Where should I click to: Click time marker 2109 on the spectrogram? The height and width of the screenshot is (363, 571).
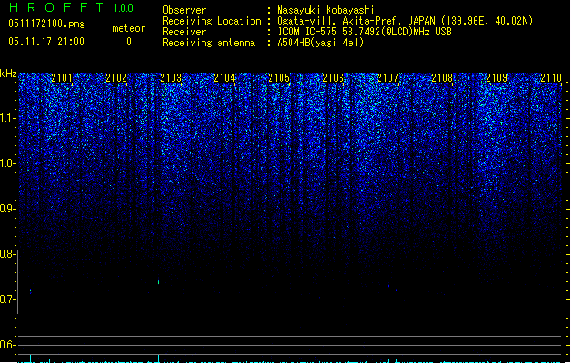pos(497,77)
